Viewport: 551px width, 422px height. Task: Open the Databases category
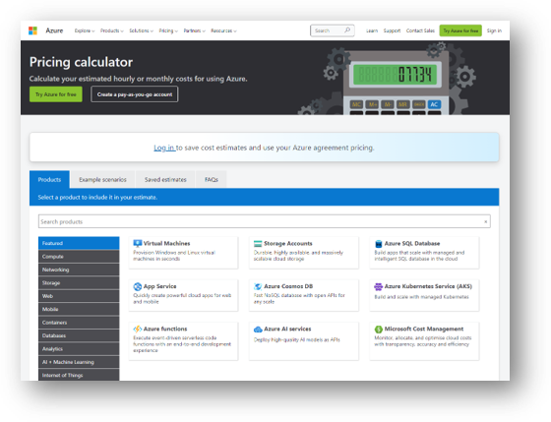coord(79,335)
